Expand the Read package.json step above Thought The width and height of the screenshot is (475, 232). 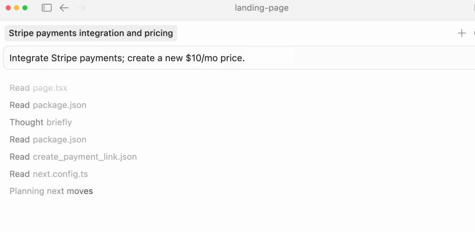(48, 105)
